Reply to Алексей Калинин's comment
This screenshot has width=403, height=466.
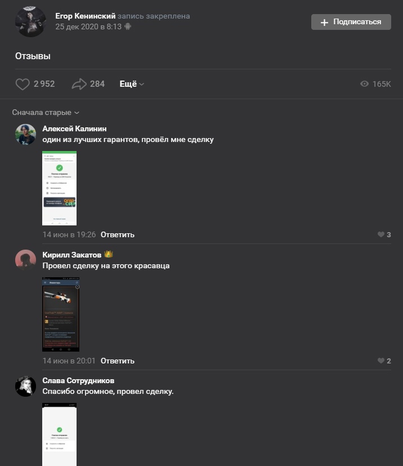click(x=118, y=234)
